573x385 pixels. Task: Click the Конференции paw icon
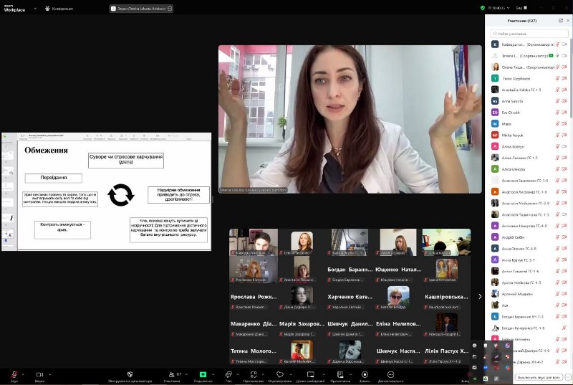47,9
